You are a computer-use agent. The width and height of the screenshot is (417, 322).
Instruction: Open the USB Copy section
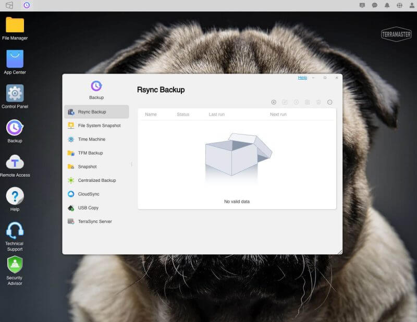[96, 208]
